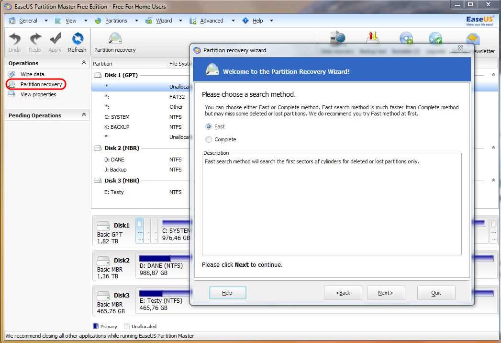The image size is (501, 343).
Task: Open the View menu
Action: 71,21
